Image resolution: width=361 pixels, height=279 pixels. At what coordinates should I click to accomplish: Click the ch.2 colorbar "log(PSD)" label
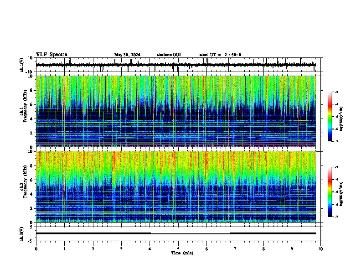click(341, 194)
